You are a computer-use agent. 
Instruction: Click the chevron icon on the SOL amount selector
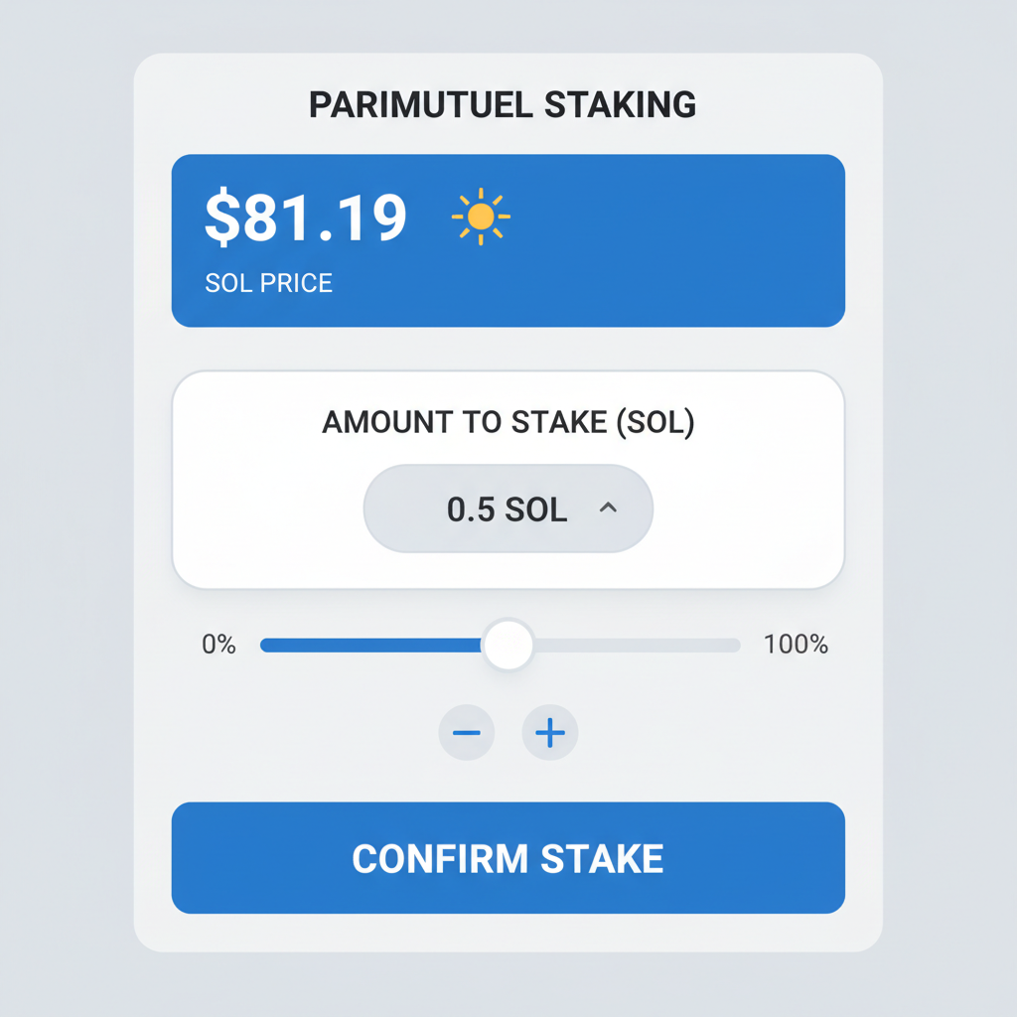[609, 508]
